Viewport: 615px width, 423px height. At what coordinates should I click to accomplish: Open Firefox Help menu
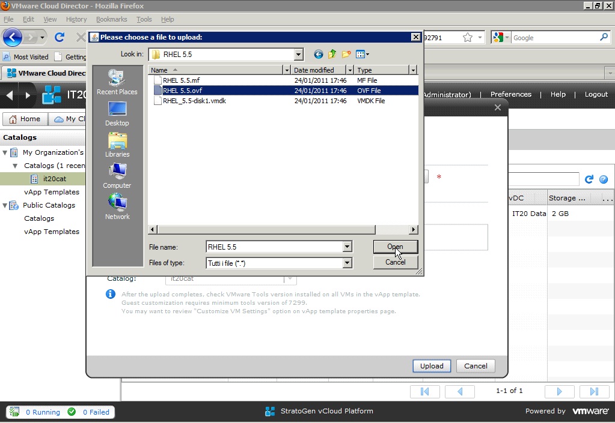coord(168,19)
